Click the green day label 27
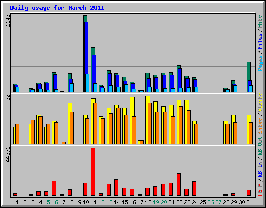 218,202
